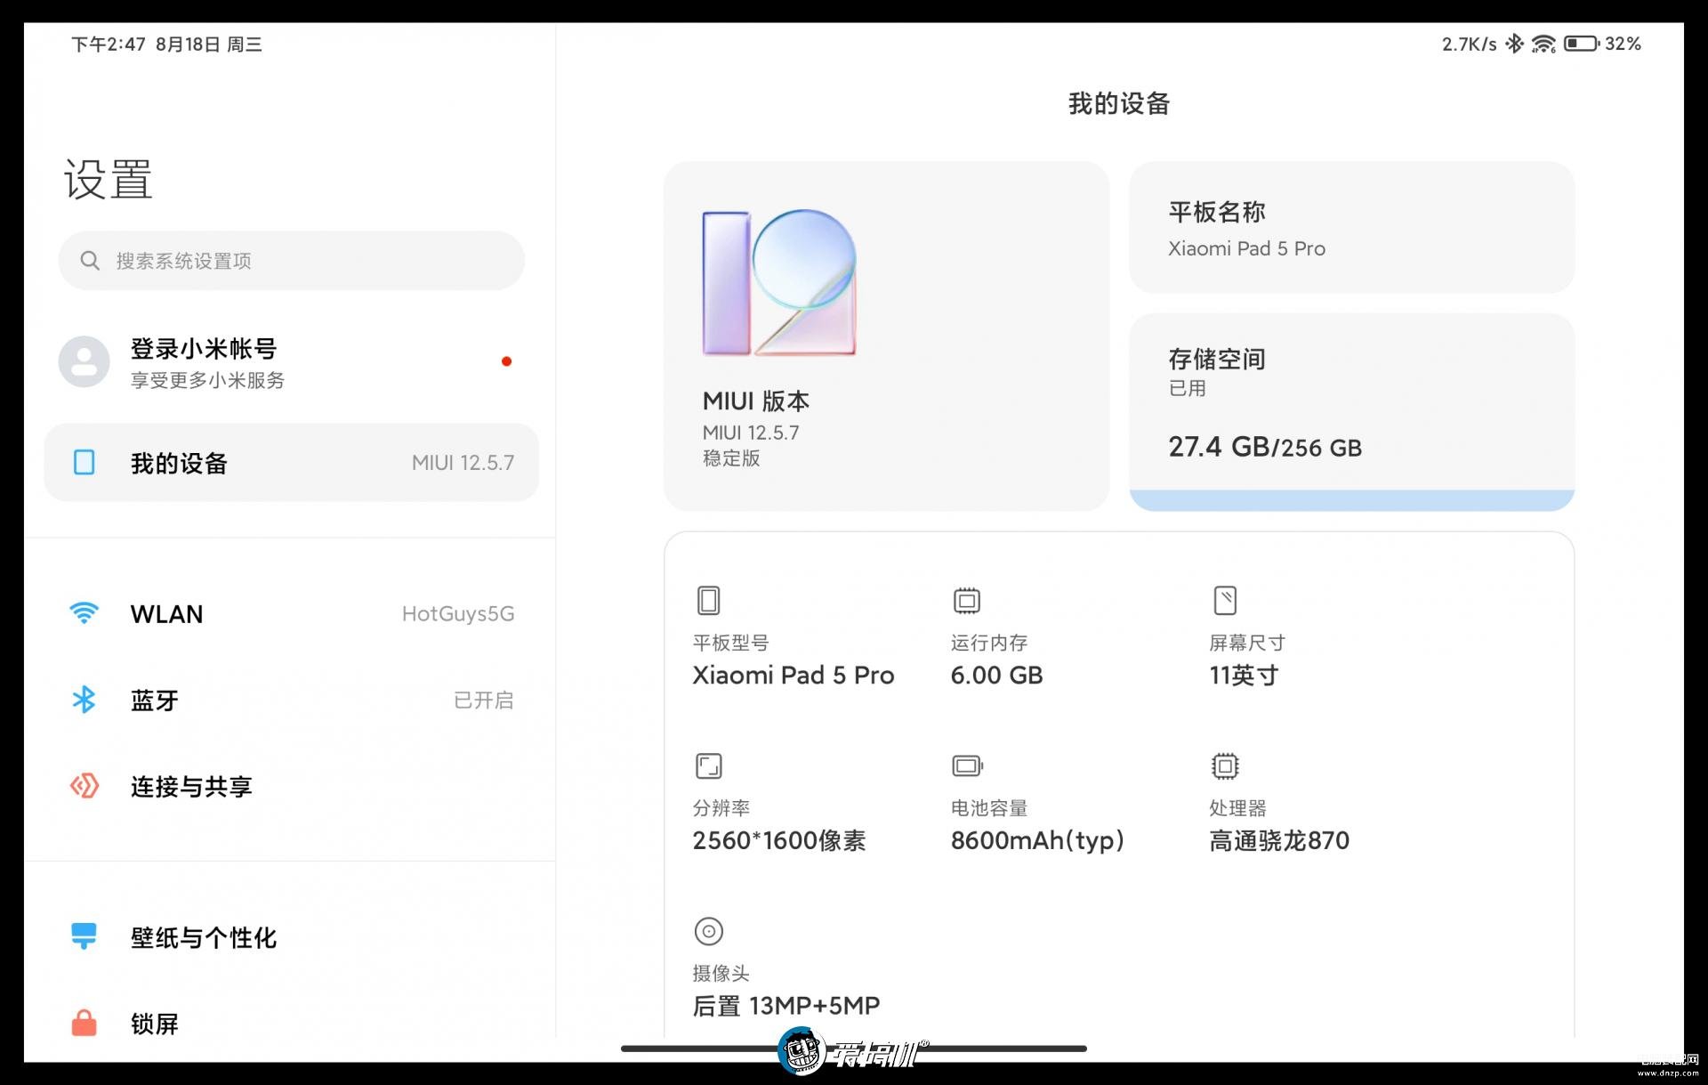Tap the status bar battery icon

(x=1582, y=44)
